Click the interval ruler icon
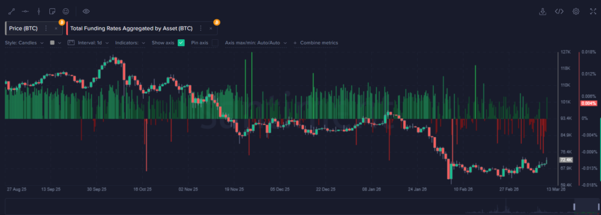This screenshot has width=601, height=215. [x=71, y=43]
